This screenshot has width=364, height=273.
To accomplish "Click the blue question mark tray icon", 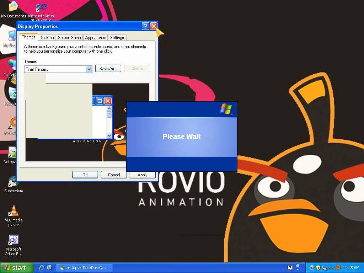I will pos(312,268).
